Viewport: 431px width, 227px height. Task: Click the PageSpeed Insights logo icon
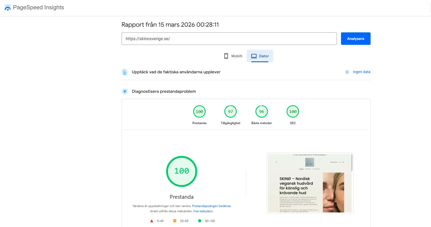tap(8, 8)
